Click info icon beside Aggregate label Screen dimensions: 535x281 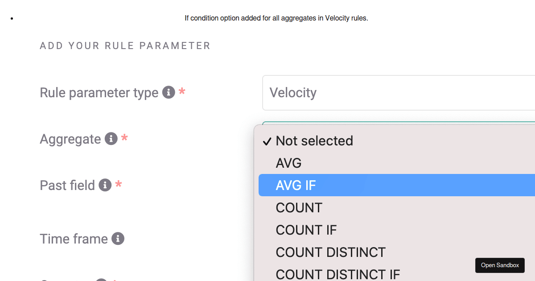click(x=111, y=139)
